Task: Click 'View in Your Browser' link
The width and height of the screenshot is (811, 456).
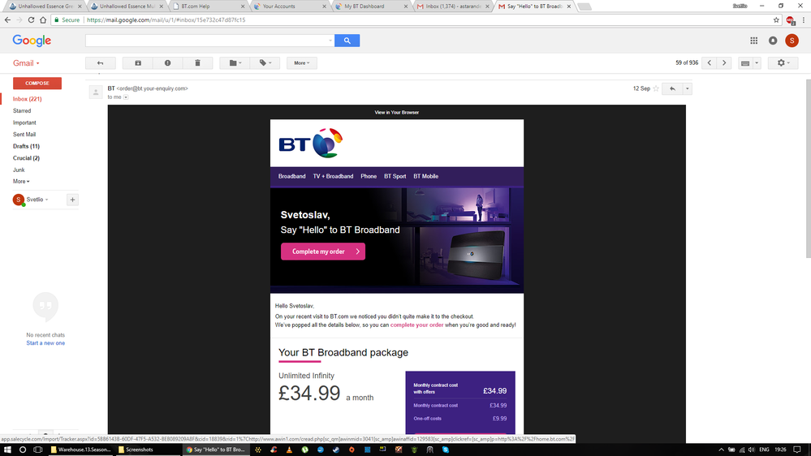Action: [397, 112]
